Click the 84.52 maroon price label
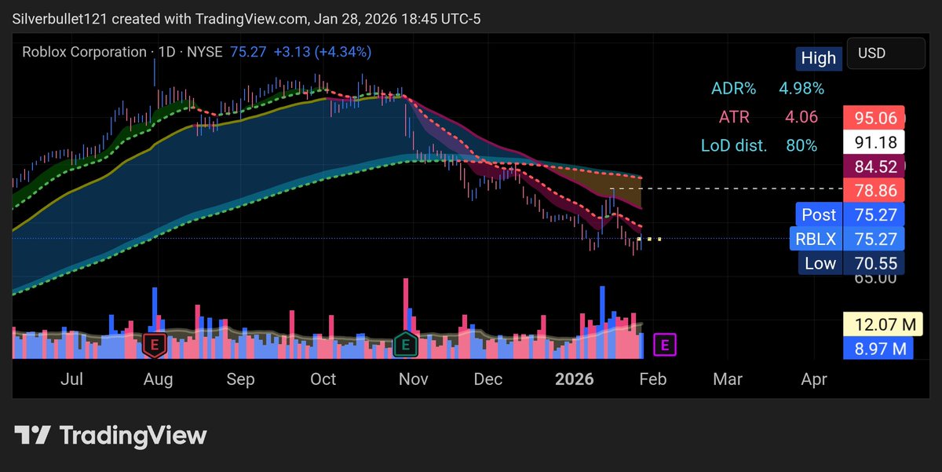 [x=874, y=166]
